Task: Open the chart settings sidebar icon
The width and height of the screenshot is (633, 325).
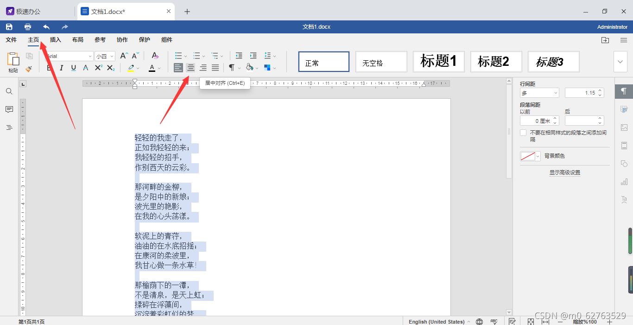Action: tap(624, 182)
